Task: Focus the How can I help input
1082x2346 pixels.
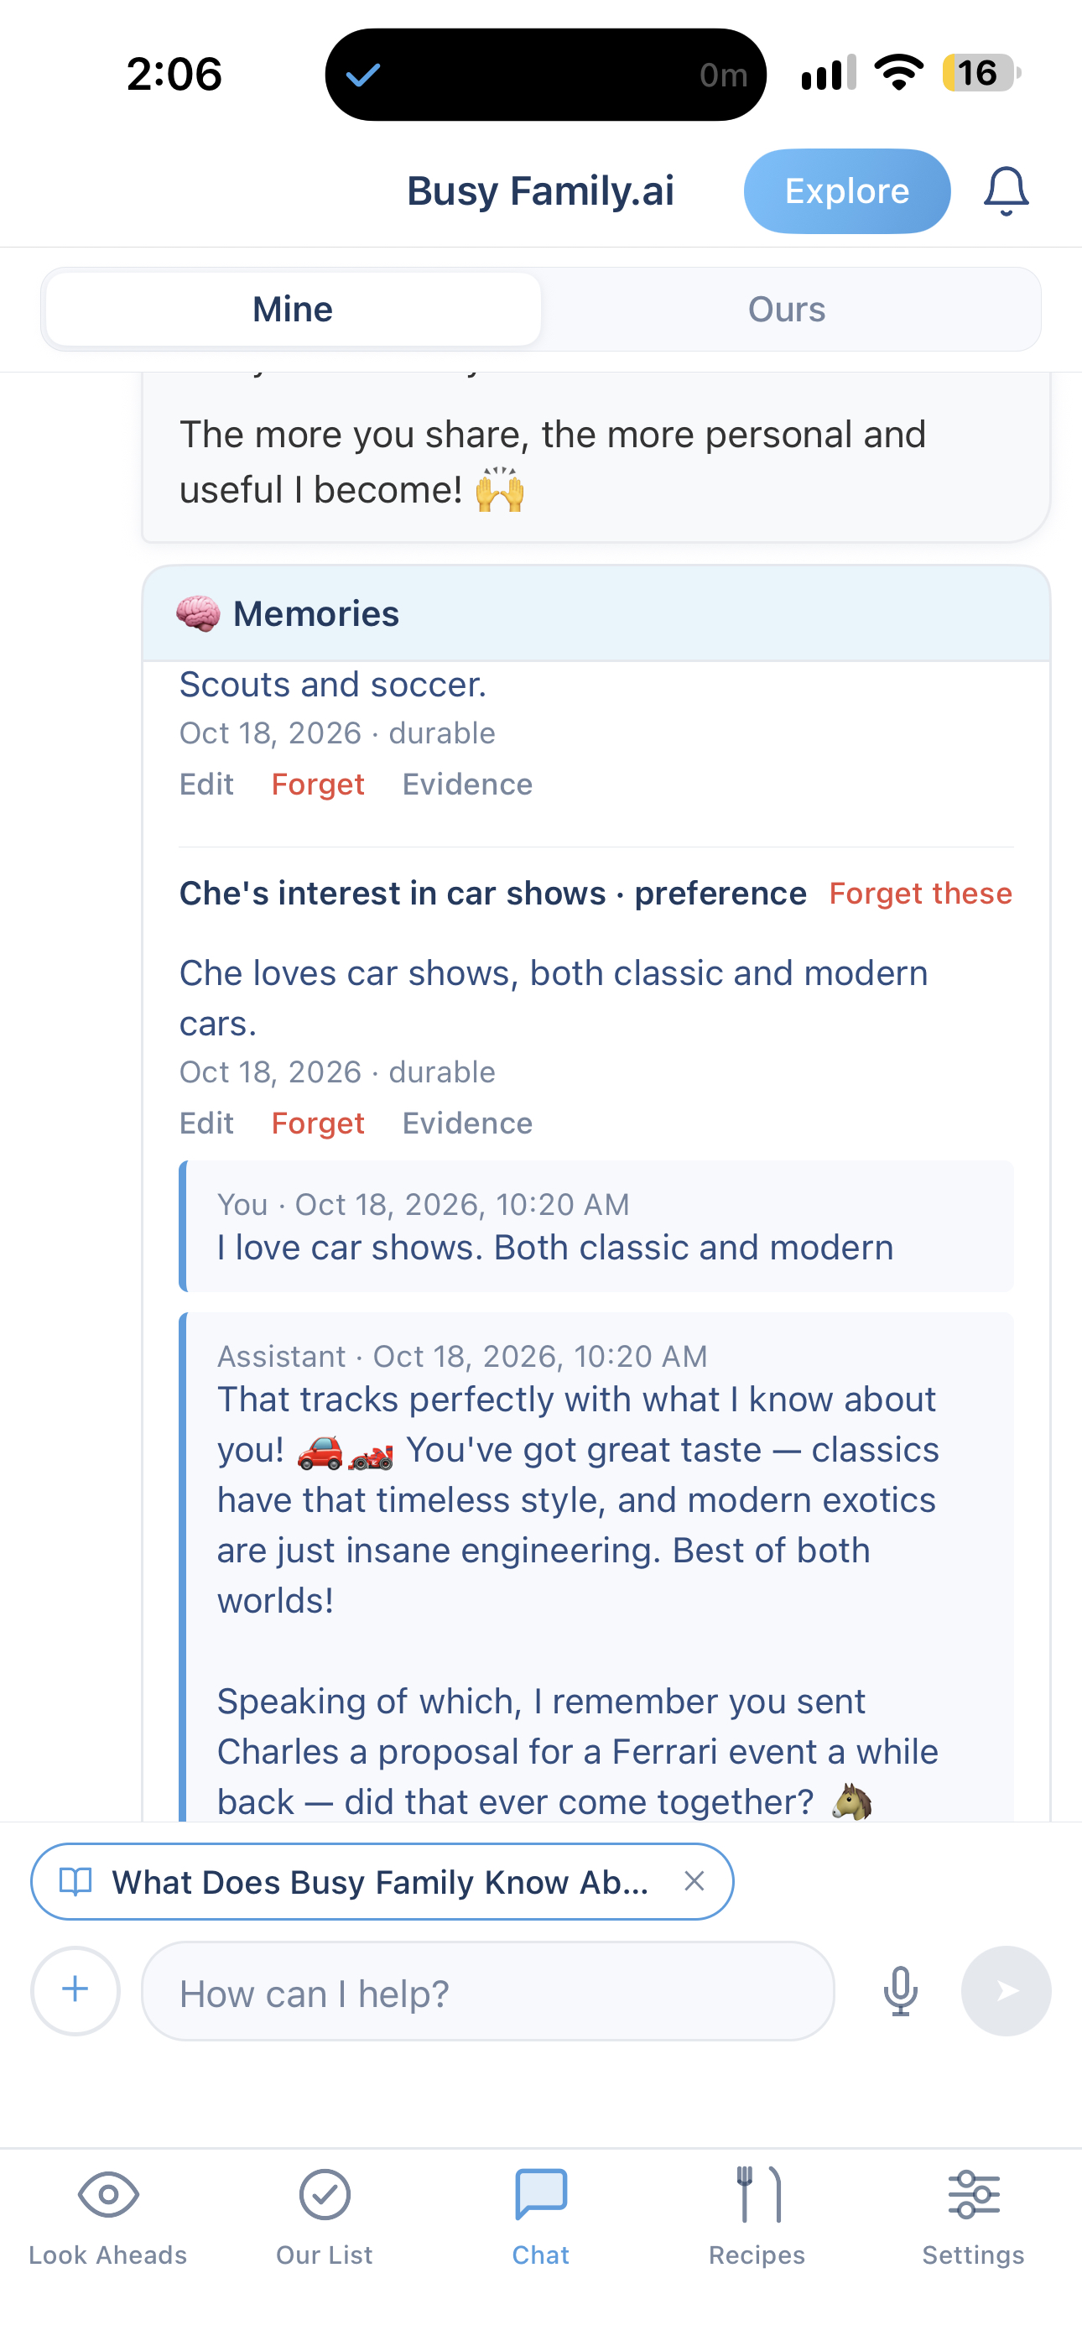Action: point(488,1991)
